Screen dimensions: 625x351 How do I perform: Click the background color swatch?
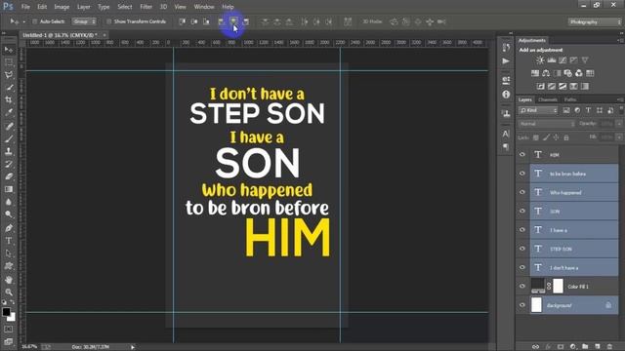click(13, 317)
